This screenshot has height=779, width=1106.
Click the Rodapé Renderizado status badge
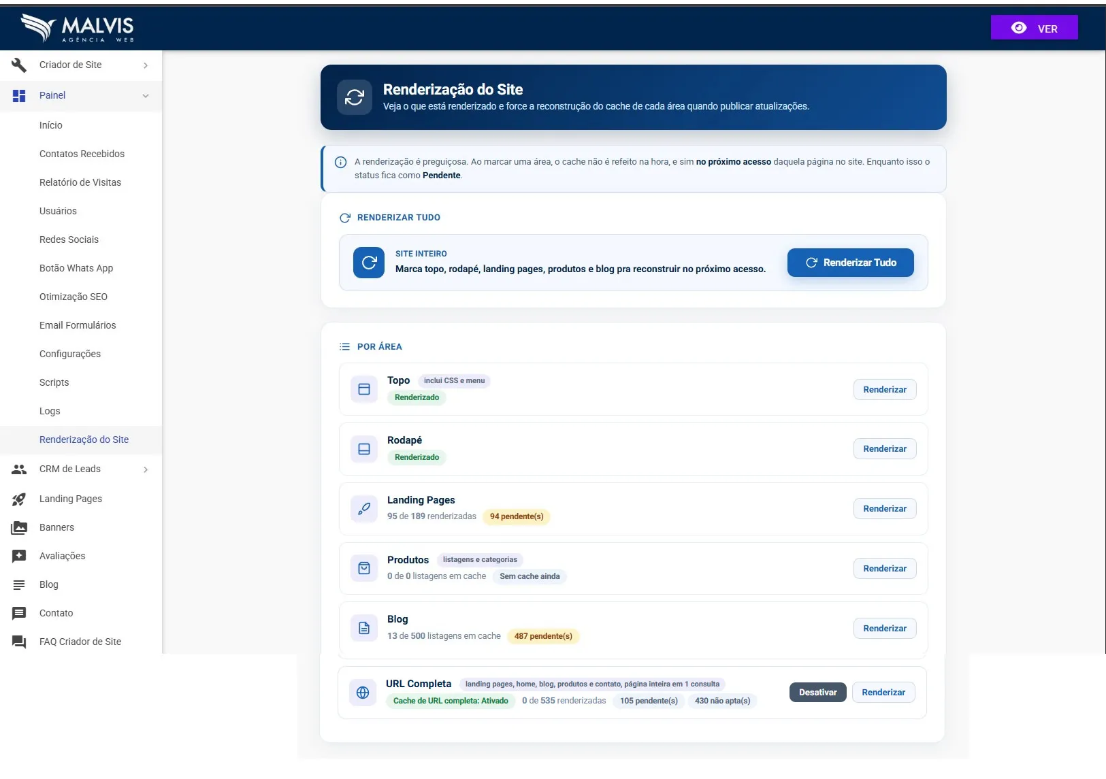[x=417, y=457]
